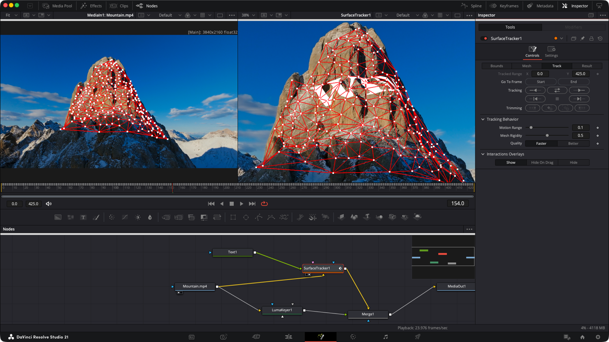Set Quality to Better
This screenshot has width=609, height=342.
[x=573, y=143]
